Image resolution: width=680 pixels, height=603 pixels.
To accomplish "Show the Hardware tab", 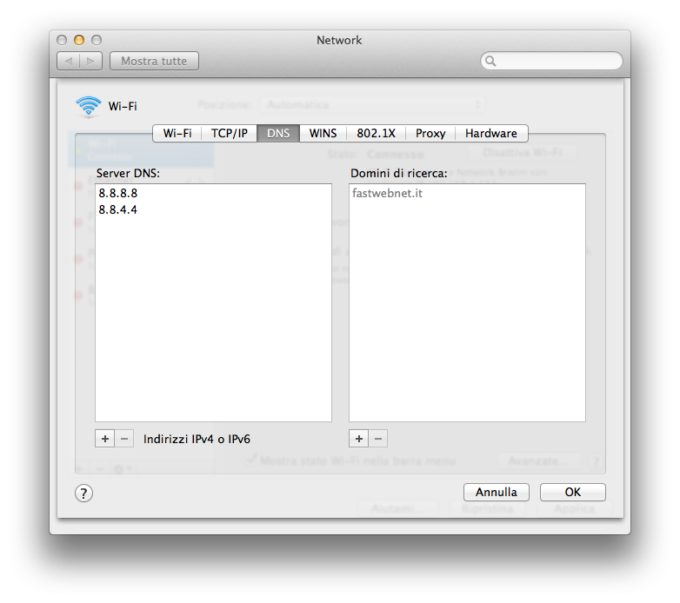I will pos(491,133).
